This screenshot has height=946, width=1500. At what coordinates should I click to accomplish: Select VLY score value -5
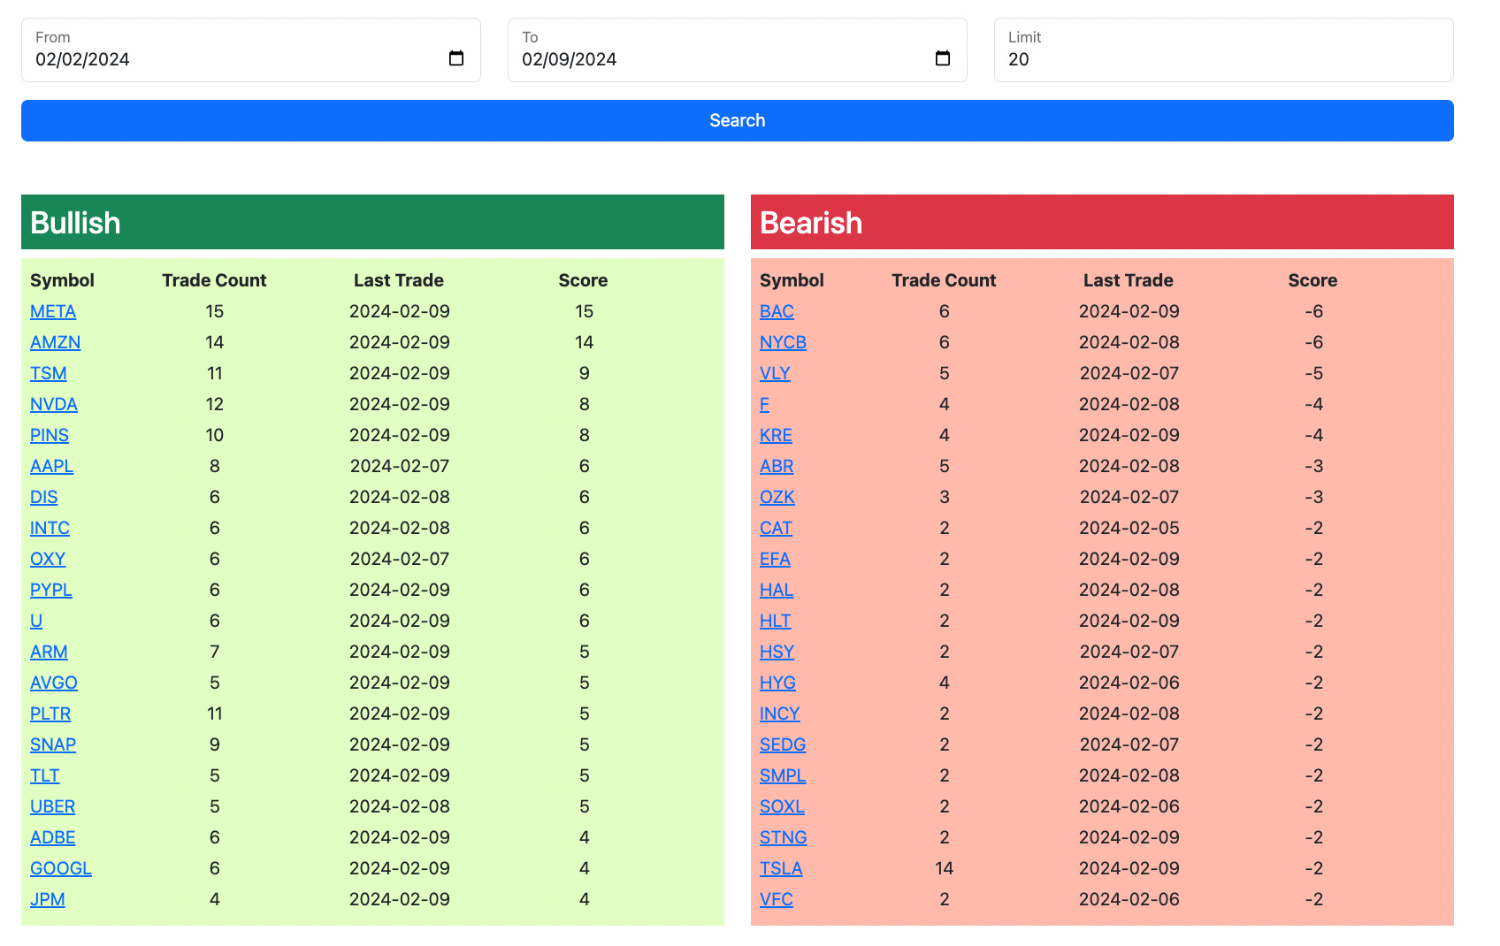pos(1313,373)
